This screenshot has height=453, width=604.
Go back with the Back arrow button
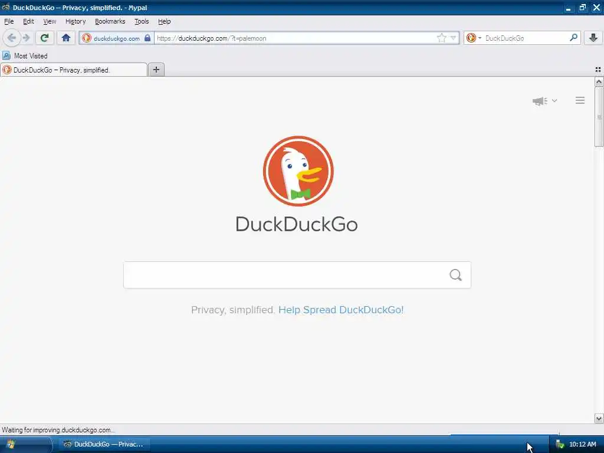point(12,38)
